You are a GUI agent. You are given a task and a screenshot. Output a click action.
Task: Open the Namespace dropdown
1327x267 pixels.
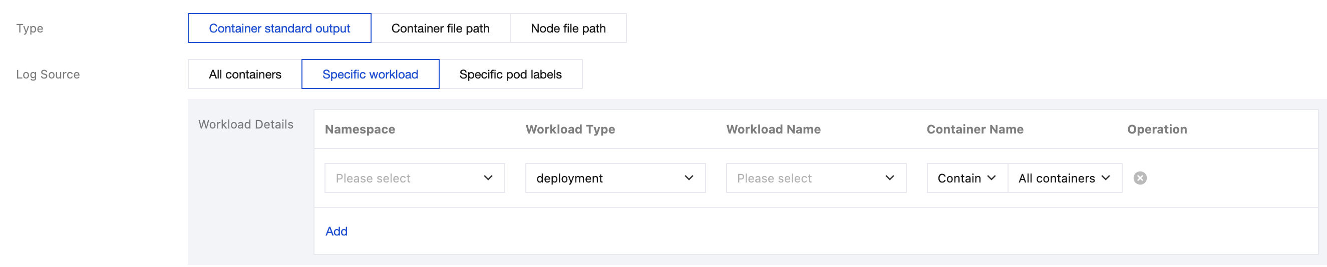point(414,178)
